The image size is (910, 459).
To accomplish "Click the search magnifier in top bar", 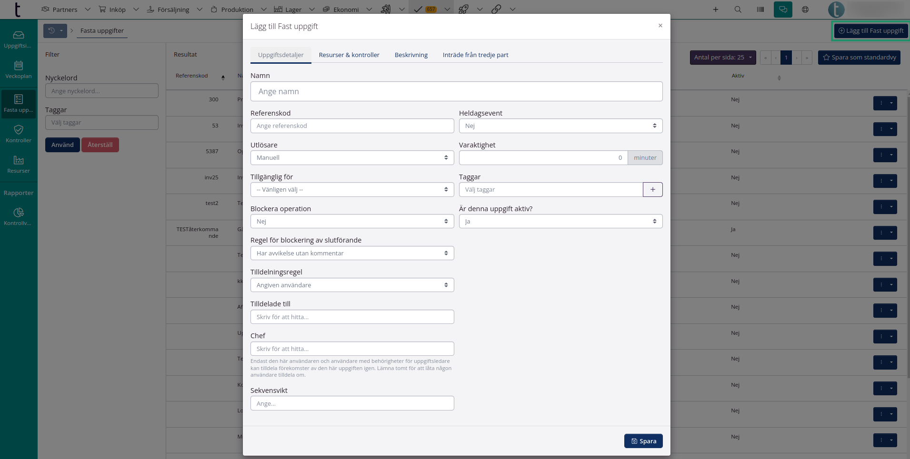I will point(738,10).
